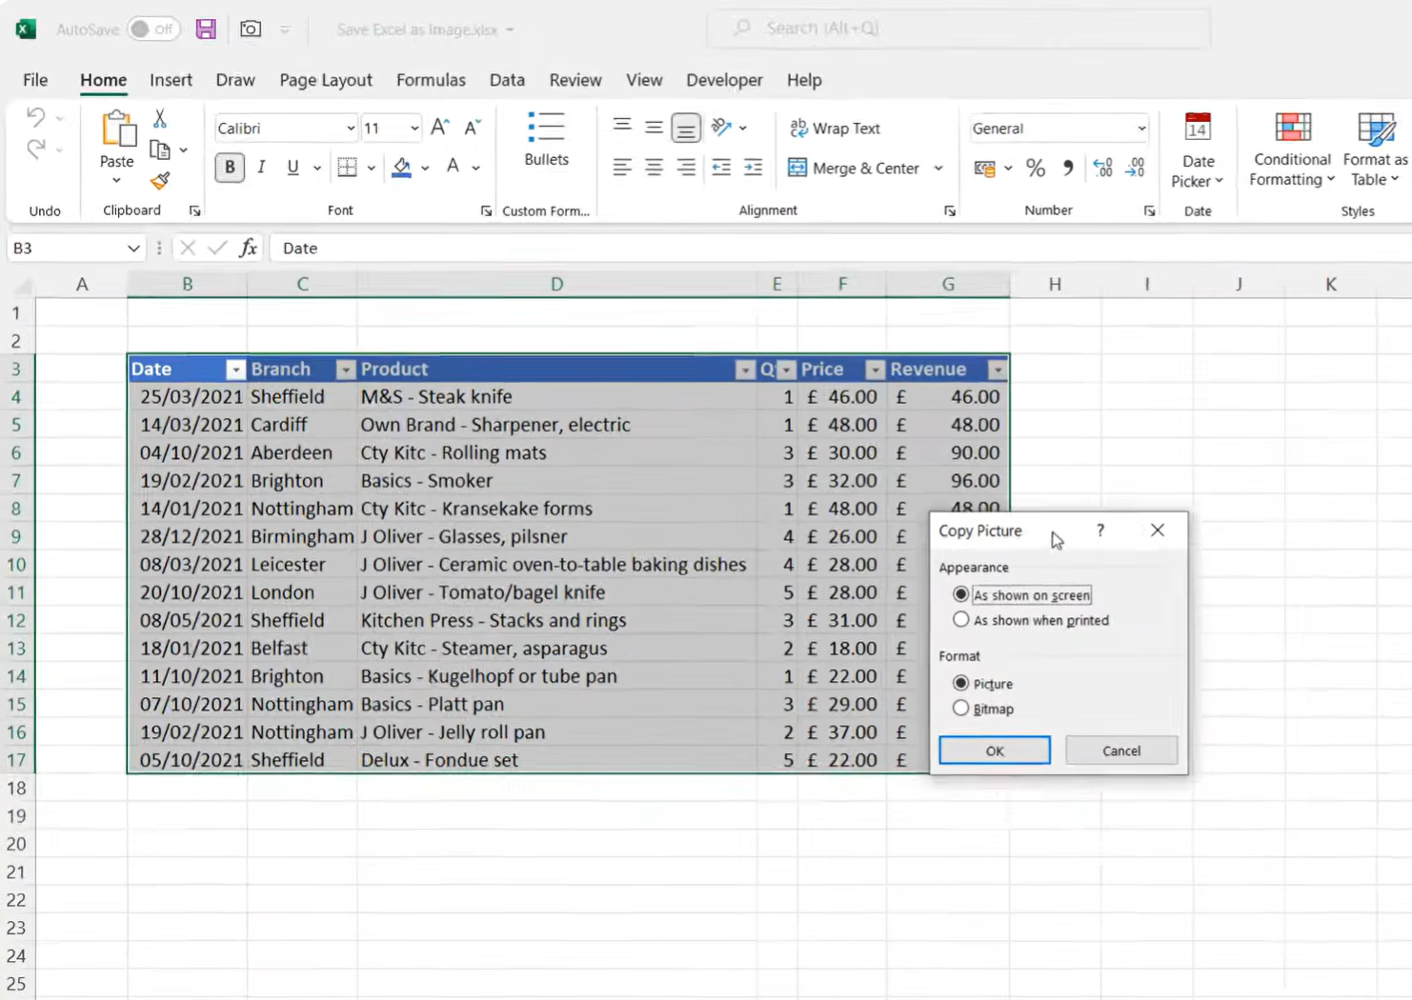Image resolution: width=1412 pixels, height=1000 pixels.
Task: Open the Branch column filter dropdown
Action: coord(346,370)
